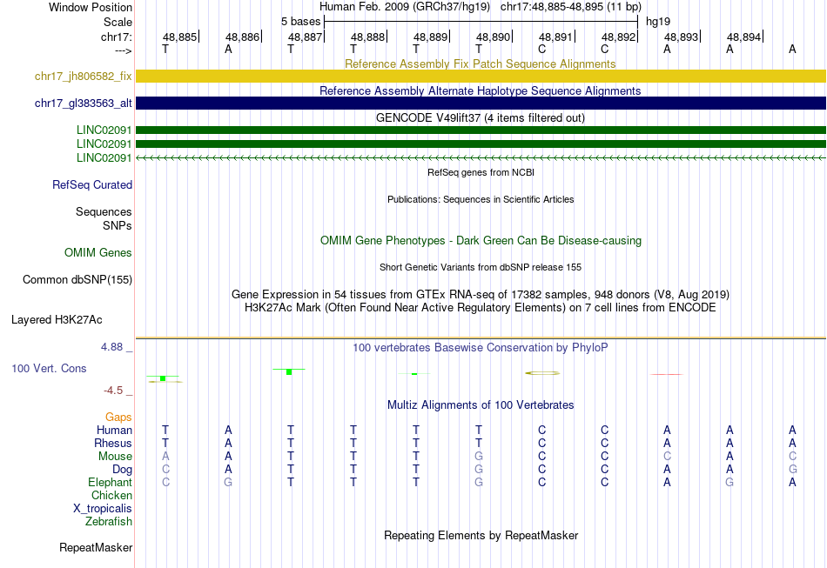Viewport: 827px width, 568px height.
Task: Click the RefSeq Curated track label
Action: [x=92, y=185]
